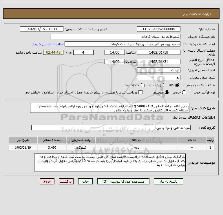223x215 pixels.
Task: Click the چاپ print button
Action: click(85, 182)
